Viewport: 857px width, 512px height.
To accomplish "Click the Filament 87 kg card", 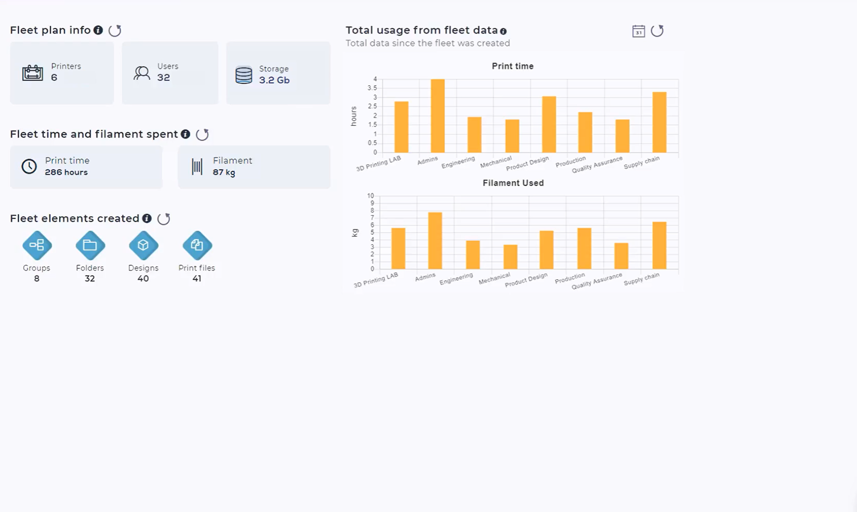I will pyautogui.click(x=254, y=167).
